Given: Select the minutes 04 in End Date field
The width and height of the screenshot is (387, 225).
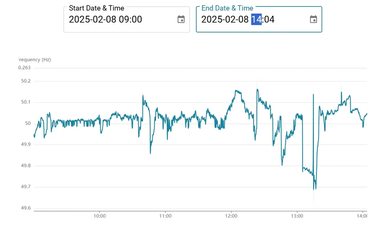Looking at the screenshot, I should point(269,19).
